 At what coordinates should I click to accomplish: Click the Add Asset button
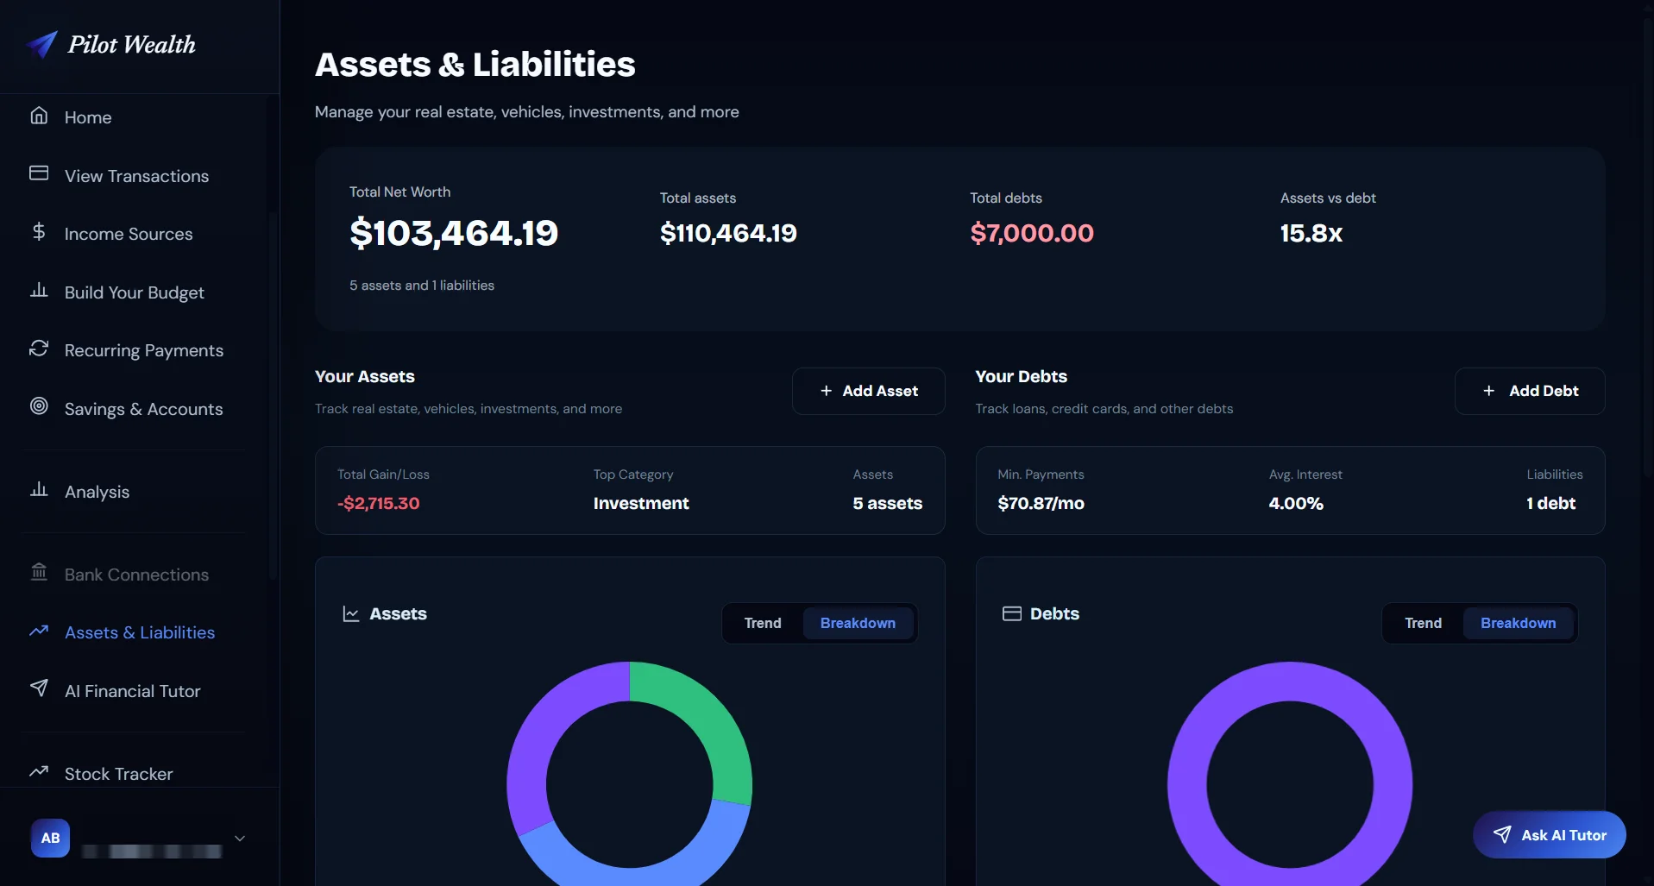click(869, 391)
